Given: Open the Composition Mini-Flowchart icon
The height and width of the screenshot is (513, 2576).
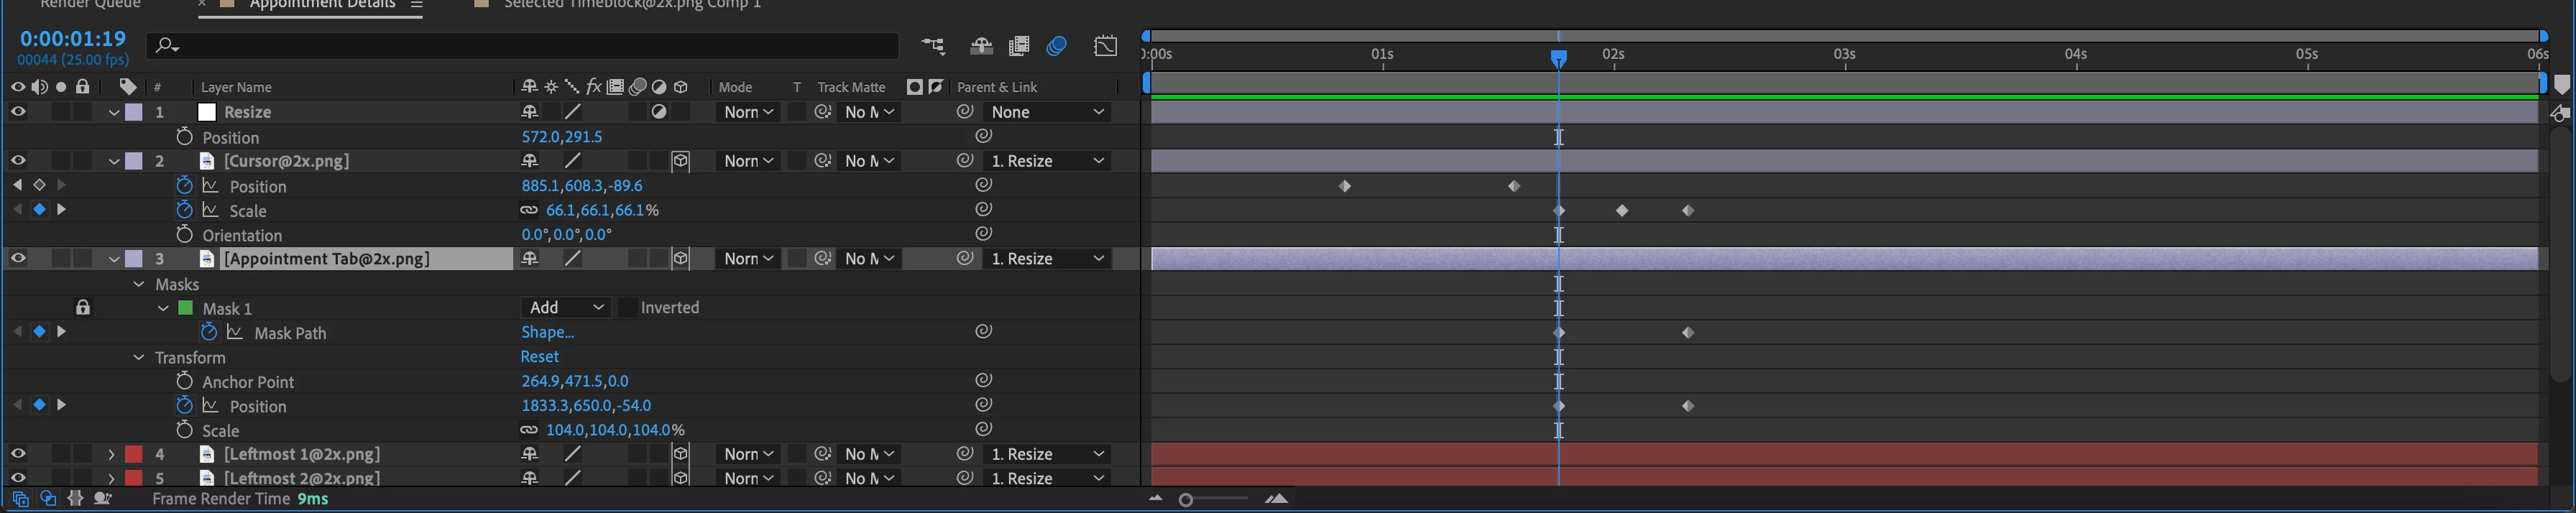Looking at the screenshot, I should click(932, 46).
